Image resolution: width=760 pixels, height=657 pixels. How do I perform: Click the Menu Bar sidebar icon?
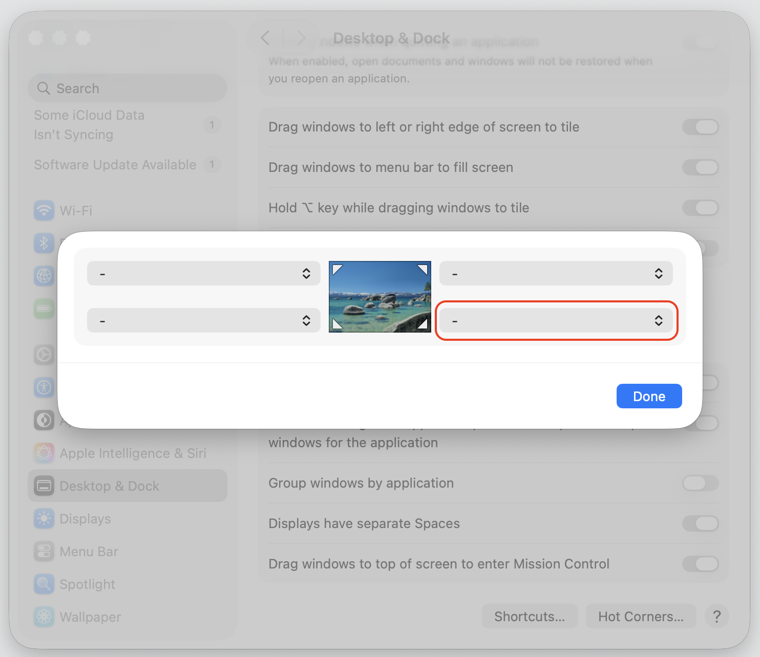44,551
